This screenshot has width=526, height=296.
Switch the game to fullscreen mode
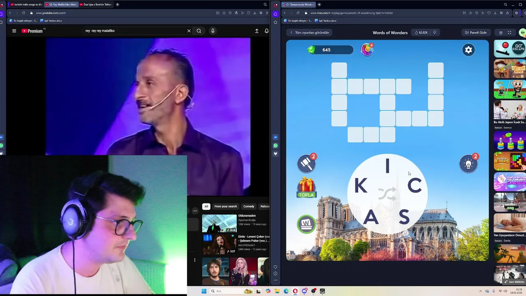(x=509, y=32)
